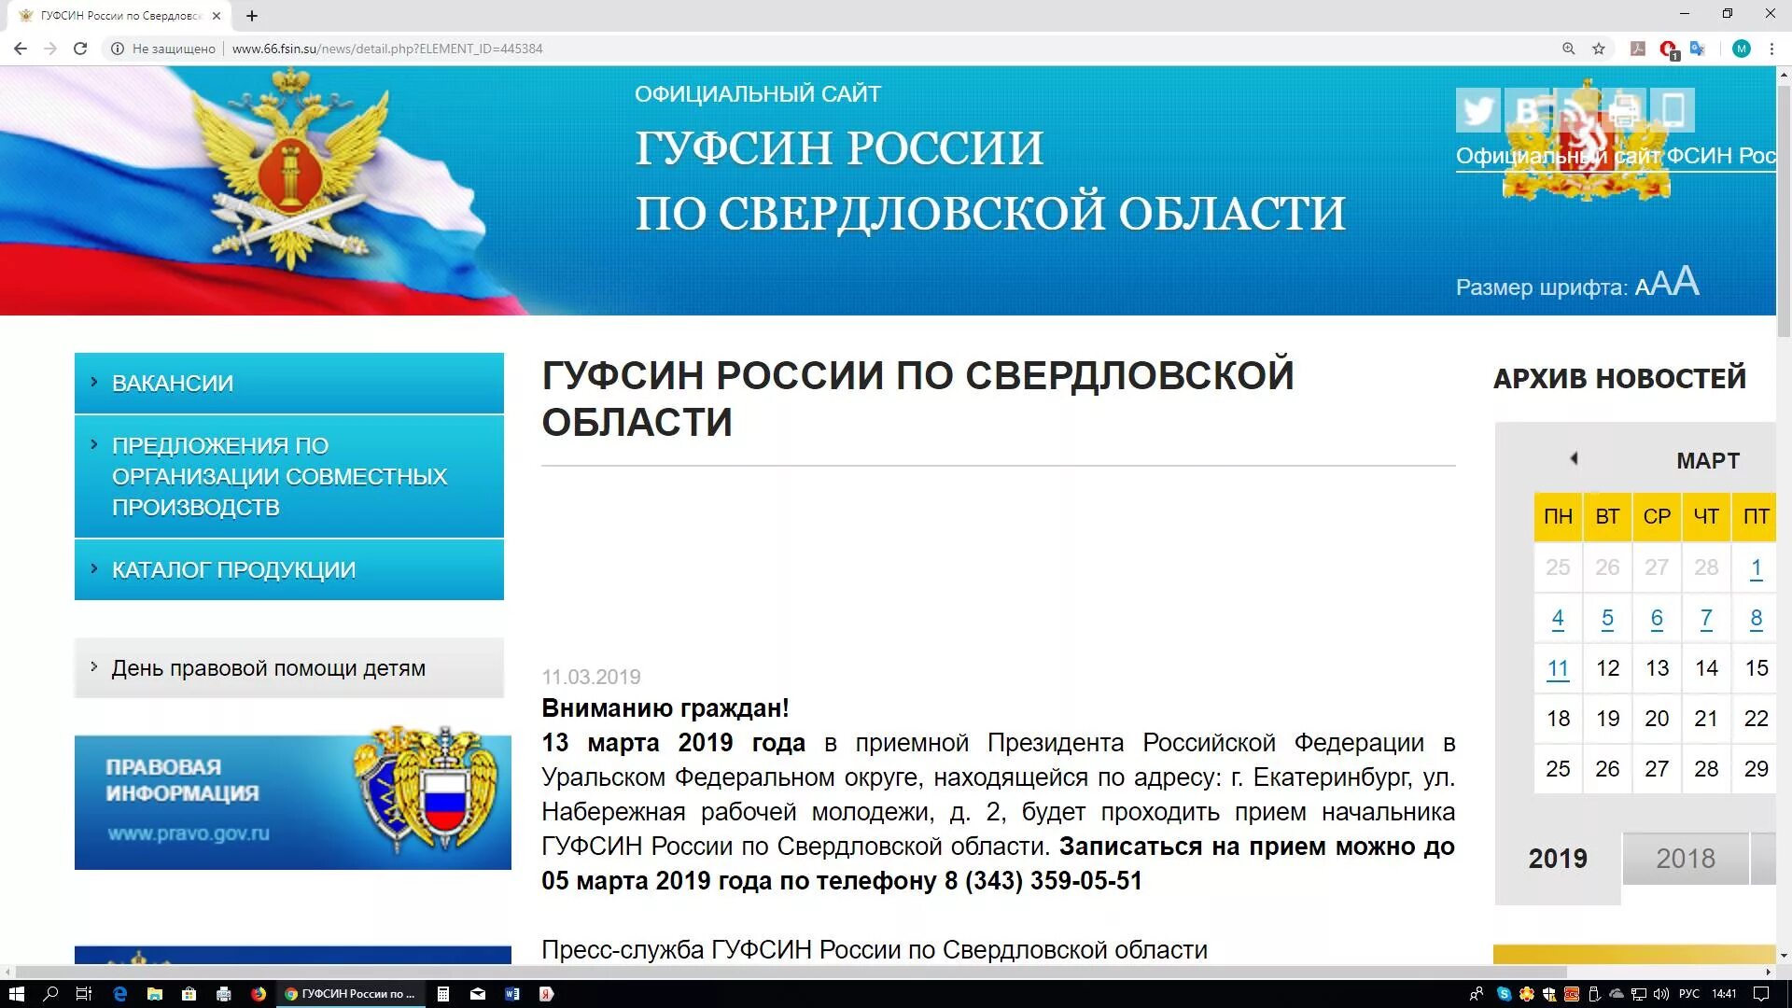Click the Правовая информация banner
Screen dimensions: 1792x1008
click(292, 802)
